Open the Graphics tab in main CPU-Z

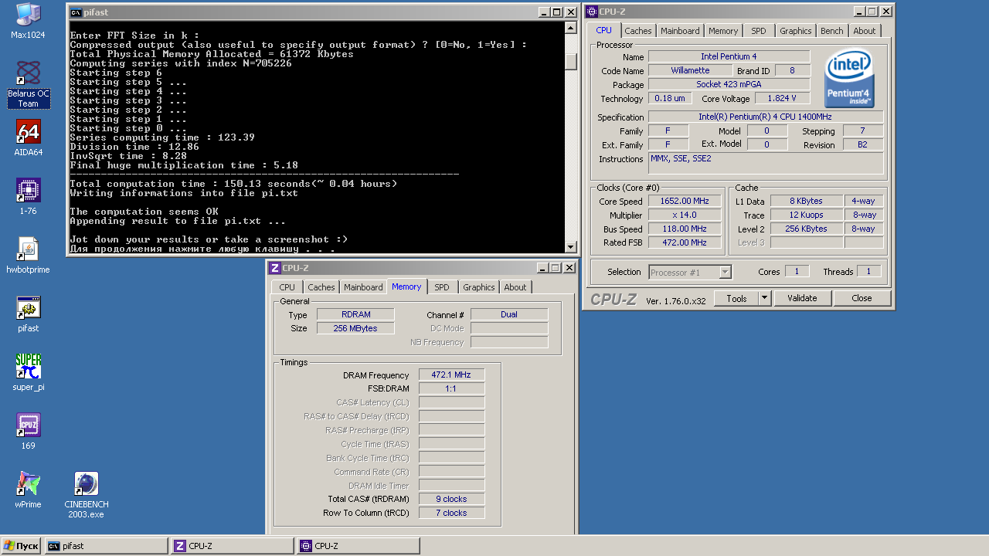click(x=795, y=31)
